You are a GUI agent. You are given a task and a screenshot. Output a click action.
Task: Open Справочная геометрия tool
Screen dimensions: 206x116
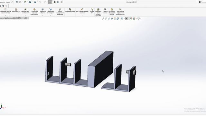[x=51, y=11]
